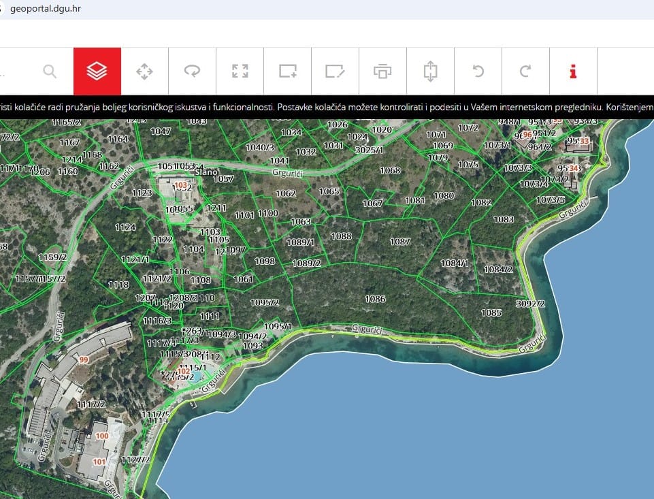The image size is (654, 499).
Task: Choose the rectangle-with-plus zoom tool
Action: click(287, 71)
